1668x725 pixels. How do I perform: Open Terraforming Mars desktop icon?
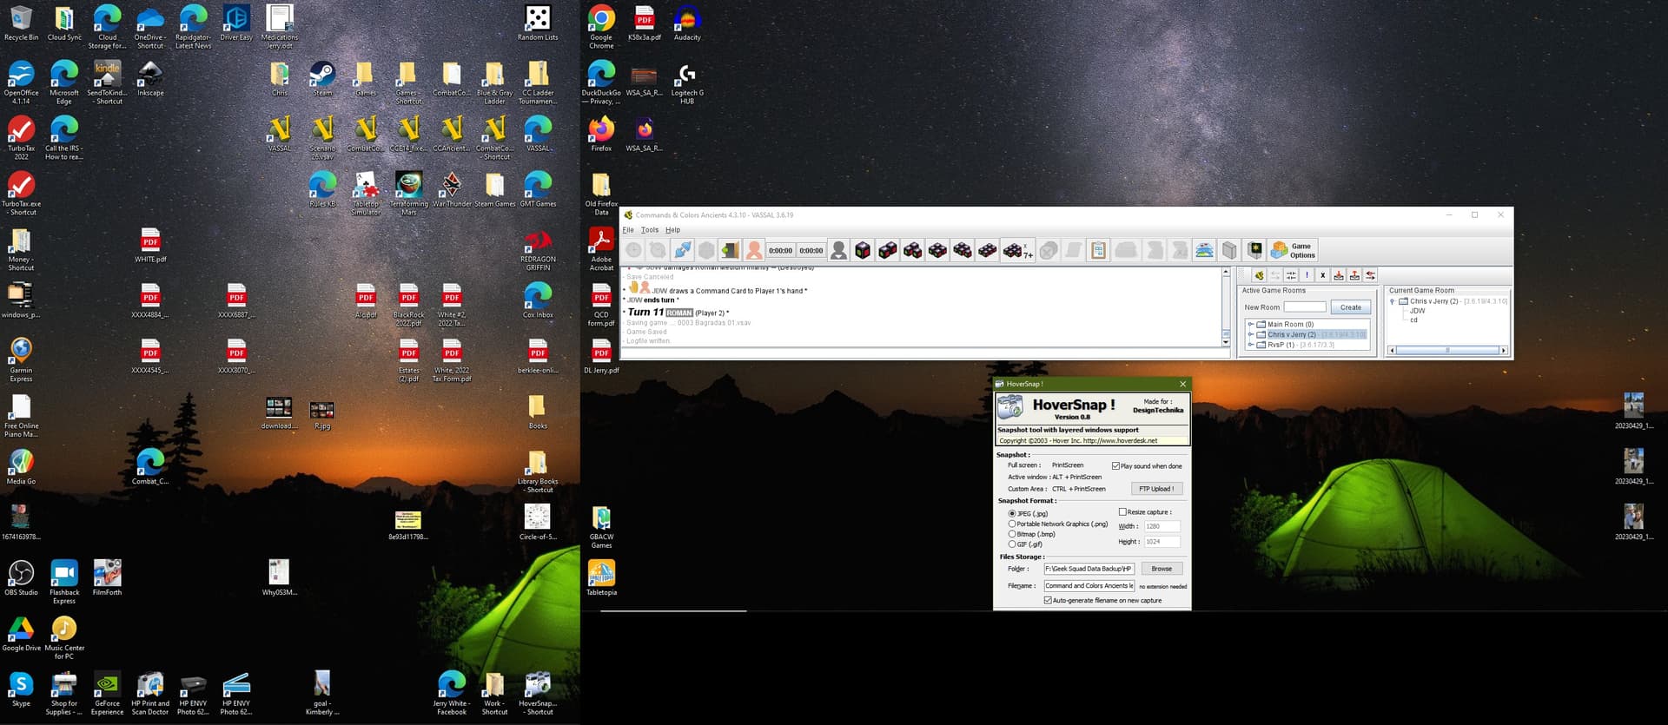408,194
